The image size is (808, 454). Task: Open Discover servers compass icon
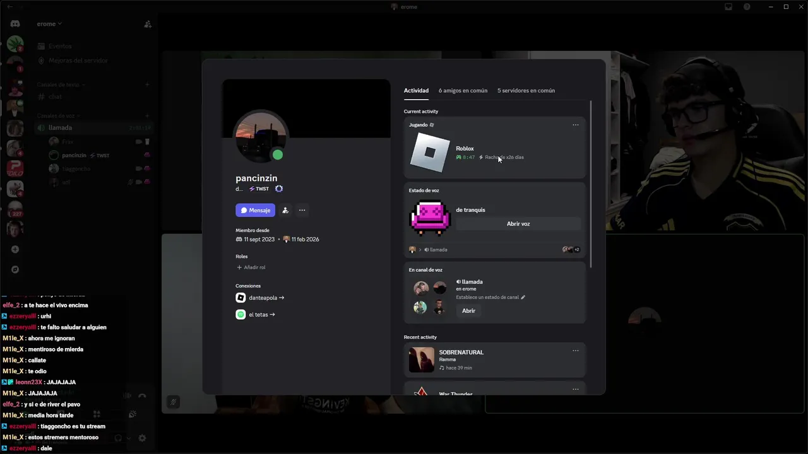coord(15,269)
